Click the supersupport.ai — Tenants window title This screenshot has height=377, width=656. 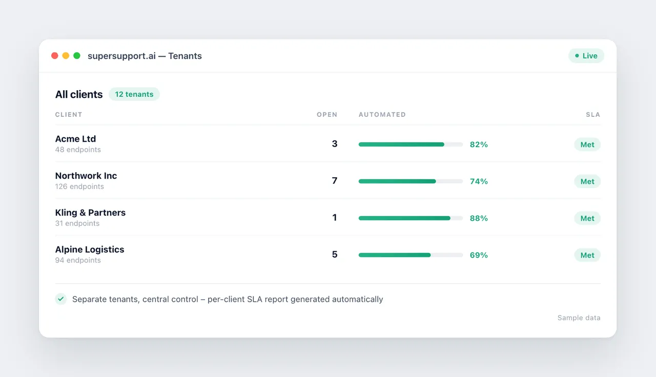[x=145, y=56]
